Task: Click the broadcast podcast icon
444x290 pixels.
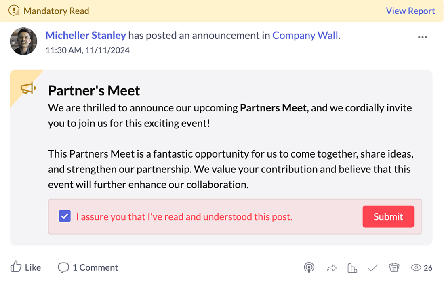Action: point(309,267)
